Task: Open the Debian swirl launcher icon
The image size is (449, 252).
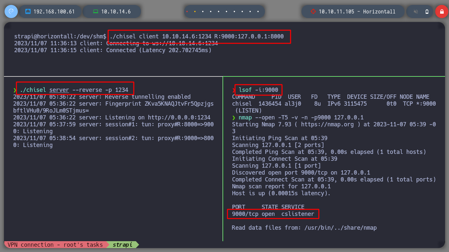Action: [x=11, y=11]
